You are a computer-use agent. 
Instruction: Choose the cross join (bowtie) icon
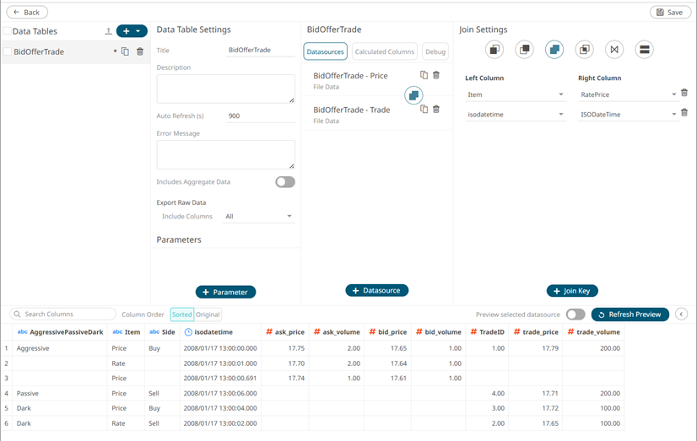pyautogui.click(x=614, y=50)
